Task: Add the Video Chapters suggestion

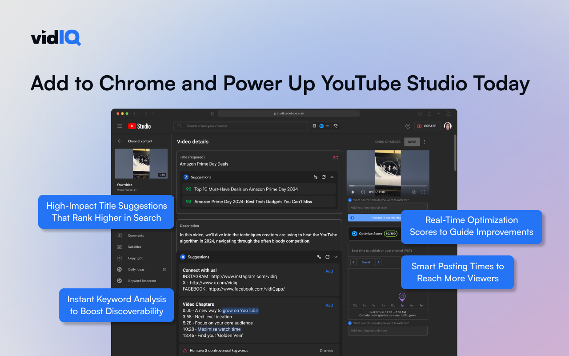Action: click(x=329, y=305)
